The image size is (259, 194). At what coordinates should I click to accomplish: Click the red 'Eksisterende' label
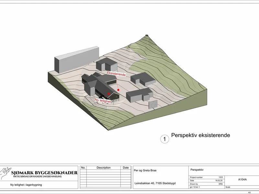tap(116, 74)
